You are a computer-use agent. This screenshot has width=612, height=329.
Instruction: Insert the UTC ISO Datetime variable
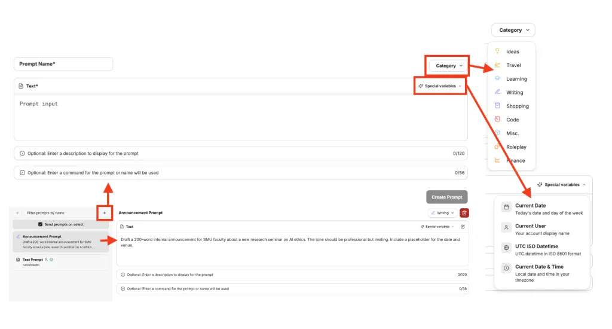point(542,249)
